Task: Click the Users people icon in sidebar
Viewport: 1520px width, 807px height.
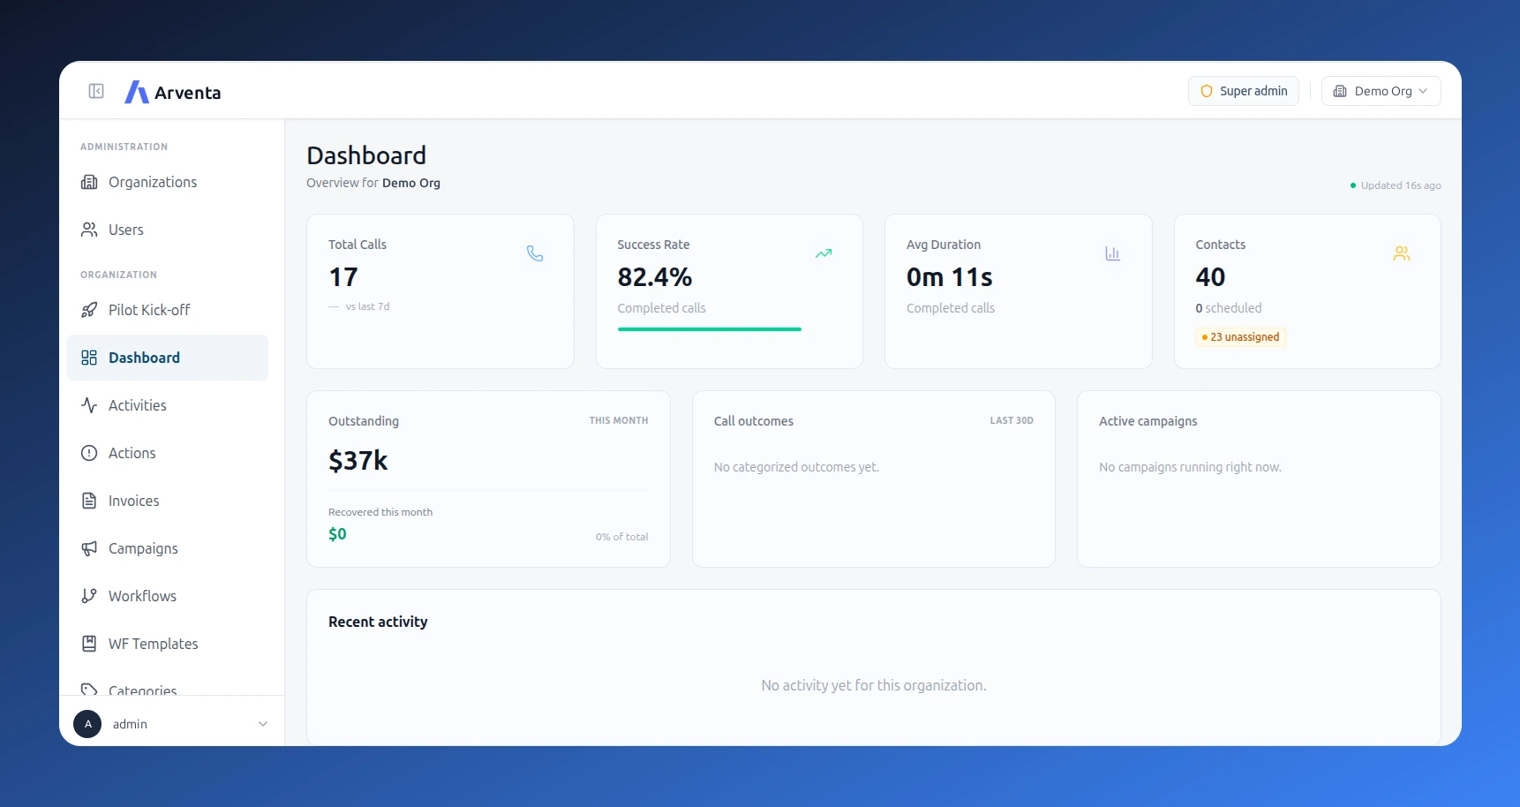Action: tap(89, 230)
